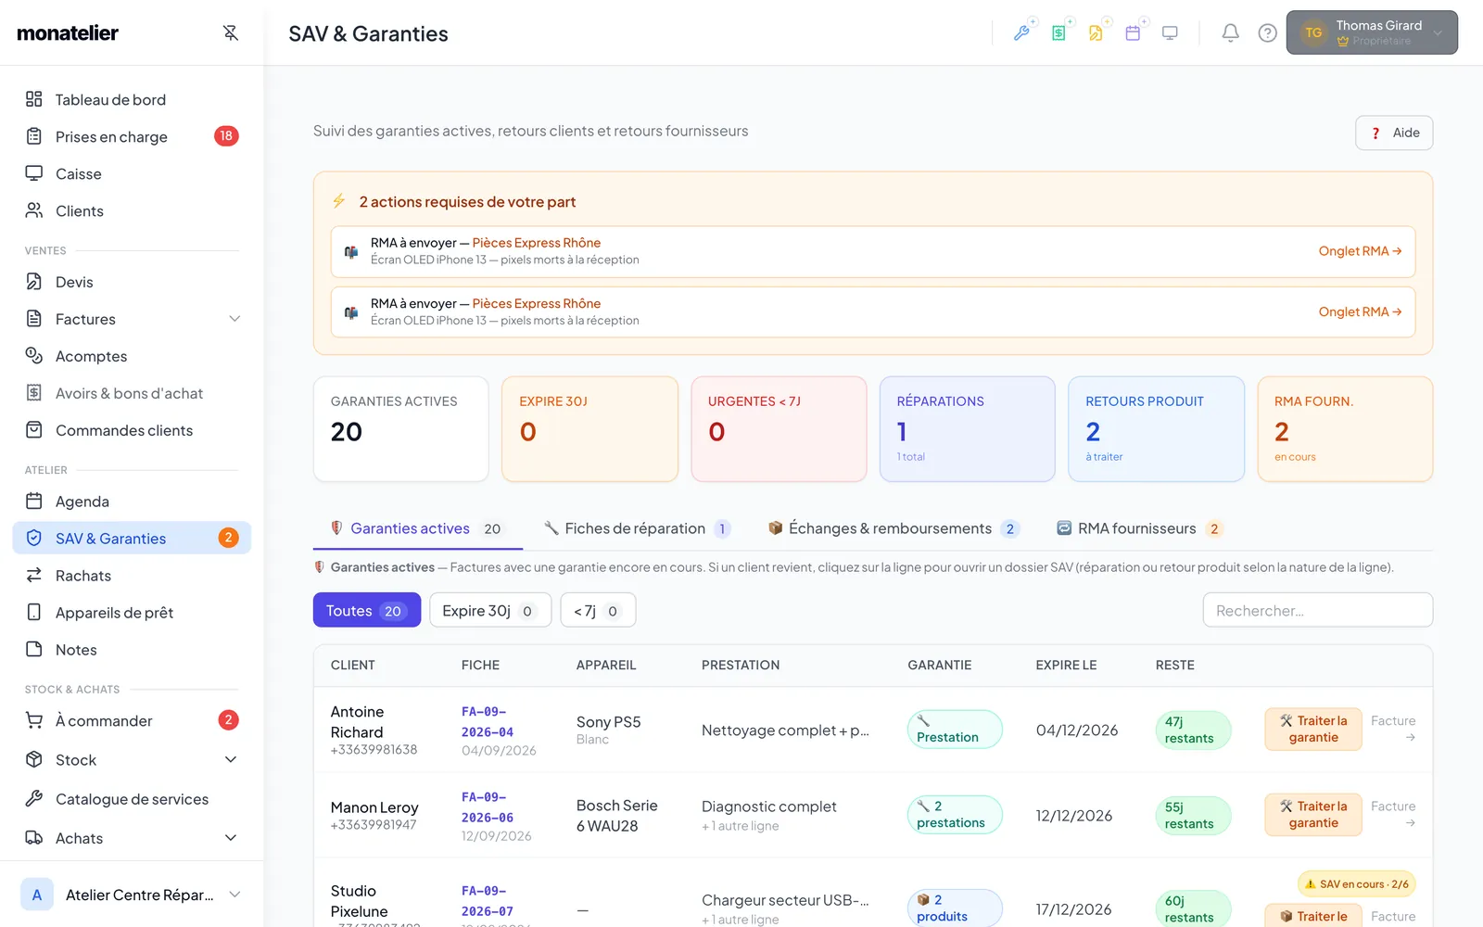Viewport: 1483px width, 927px height.
Task: Select the Toutes 20 filter
Action: coord(367,610)
